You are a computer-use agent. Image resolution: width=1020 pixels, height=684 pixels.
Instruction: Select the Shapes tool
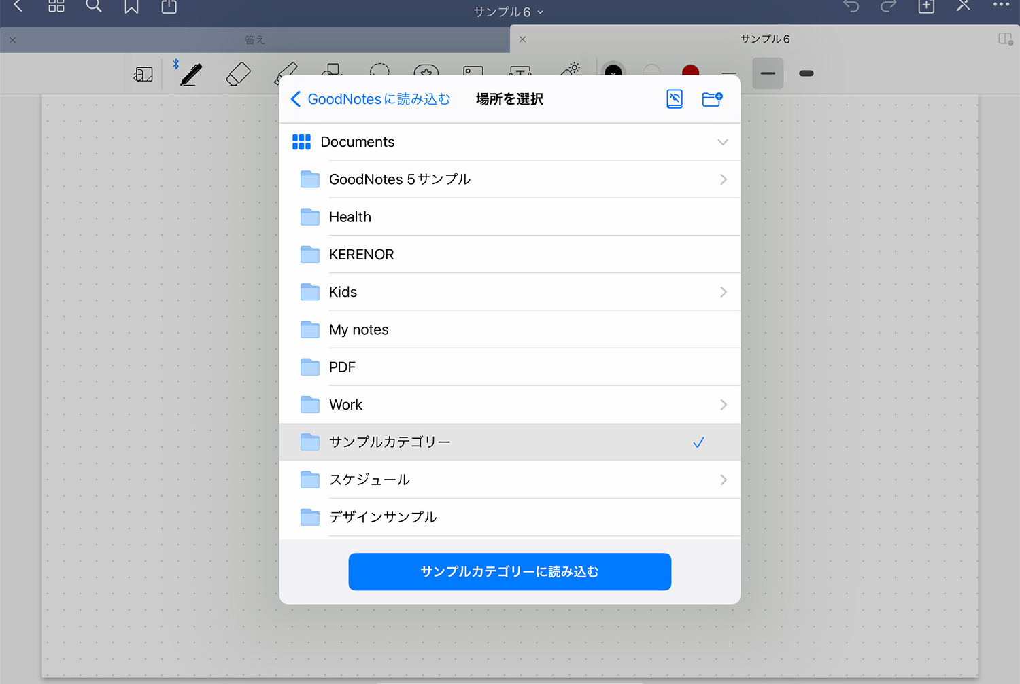pos(332,69)
